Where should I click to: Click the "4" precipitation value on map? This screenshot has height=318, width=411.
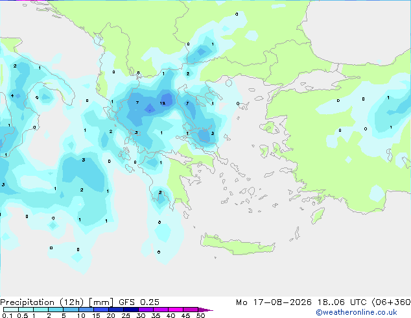coord(12,95)
